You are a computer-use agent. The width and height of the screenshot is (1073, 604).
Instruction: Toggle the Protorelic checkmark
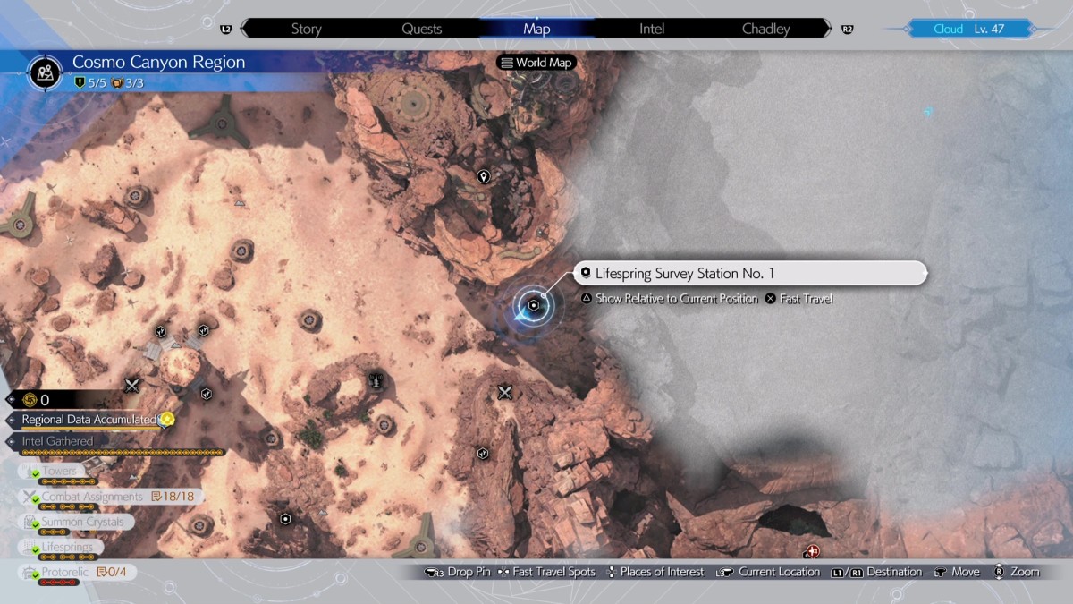point(36,574)
